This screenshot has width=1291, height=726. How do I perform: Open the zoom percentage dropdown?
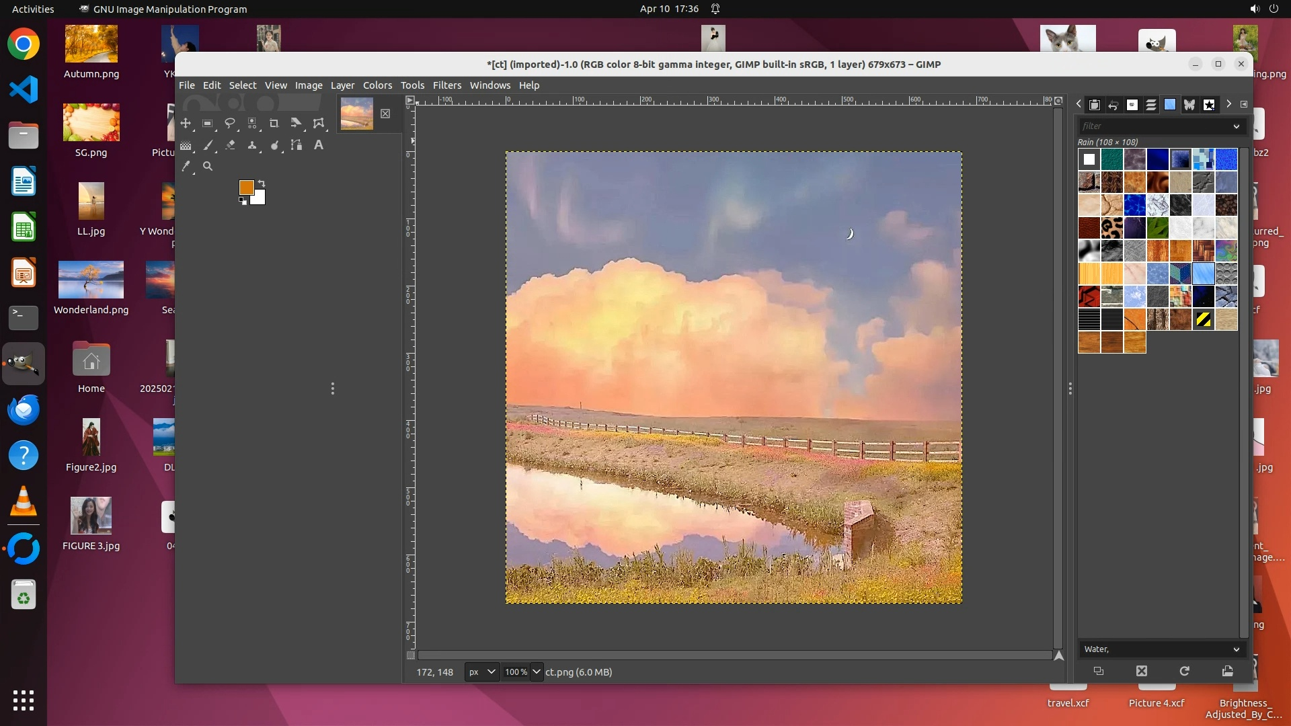[536, 672]
